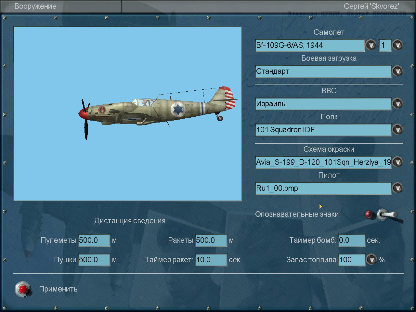Viewport: 416px width, 312px height.
Task: Toggle the Опознавательные знаки switch
Action: pyautogui.click(x=387, y=215)
